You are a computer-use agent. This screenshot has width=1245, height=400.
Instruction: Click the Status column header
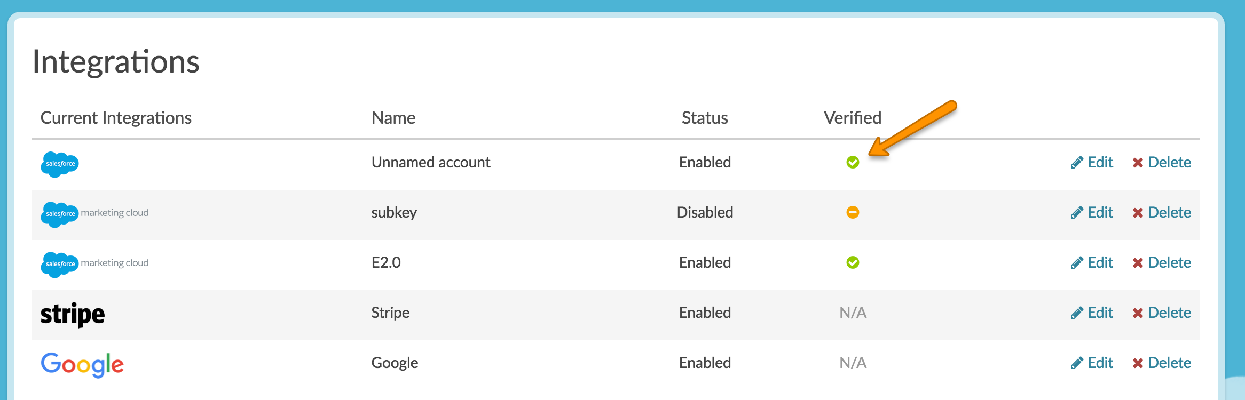705,118
